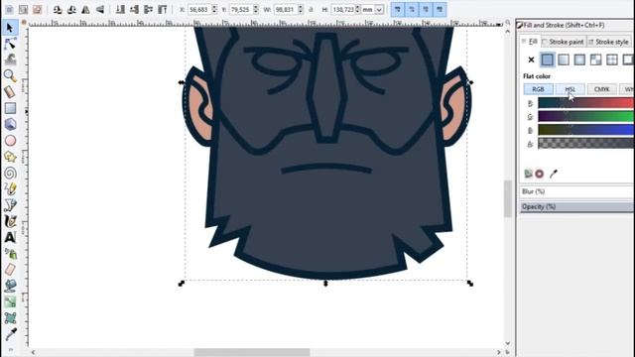This screenshot has width=635, height=357.
Task: Select the Pencil freehand tool
Action: point(10,189)
